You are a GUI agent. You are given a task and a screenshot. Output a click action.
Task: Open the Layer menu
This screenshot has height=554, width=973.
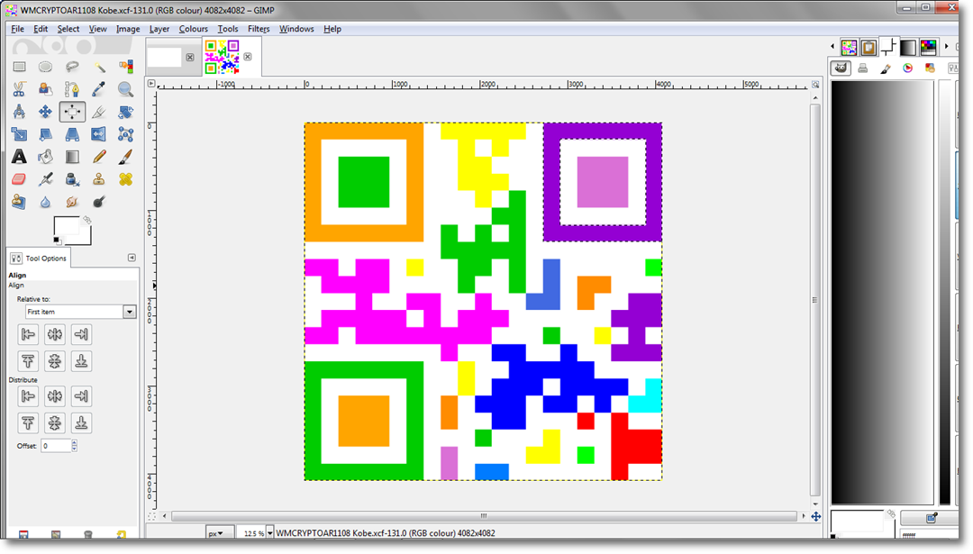(x=159, y=29)
